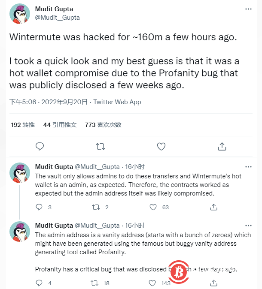View the 192 retweets list
The width and height of the screenshot is (262, 289).
23,125
